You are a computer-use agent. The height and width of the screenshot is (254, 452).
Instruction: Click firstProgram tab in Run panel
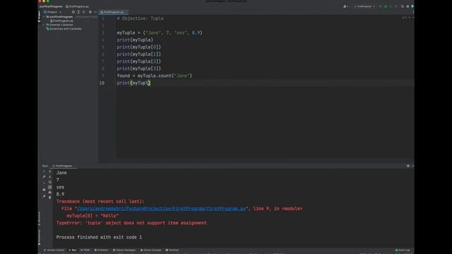(x=63, y=166)
